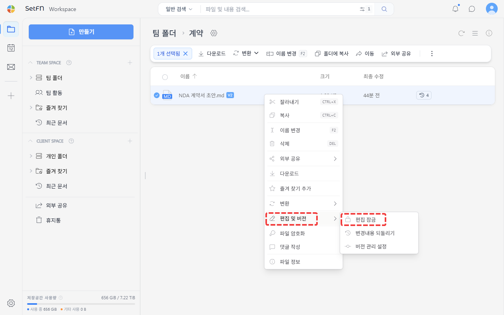Image resolution: width=504 pixels, height=315 pixels.
Task: Open the 변환 submenu in context menu
Action: pos(304,204)
